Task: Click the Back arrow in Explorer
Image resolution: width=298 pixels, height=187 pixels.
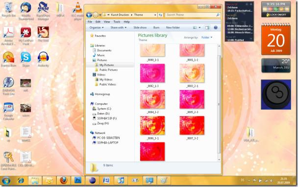Action: pyautogui.click(x=89, y=15)
